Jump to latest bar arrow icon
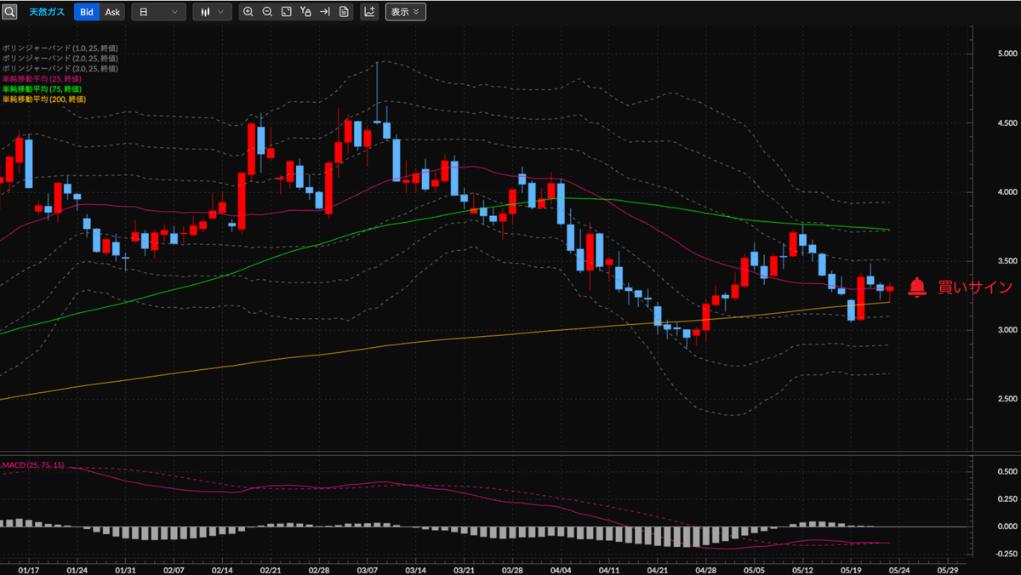The image size is (1021, 575). click(325, 12)
